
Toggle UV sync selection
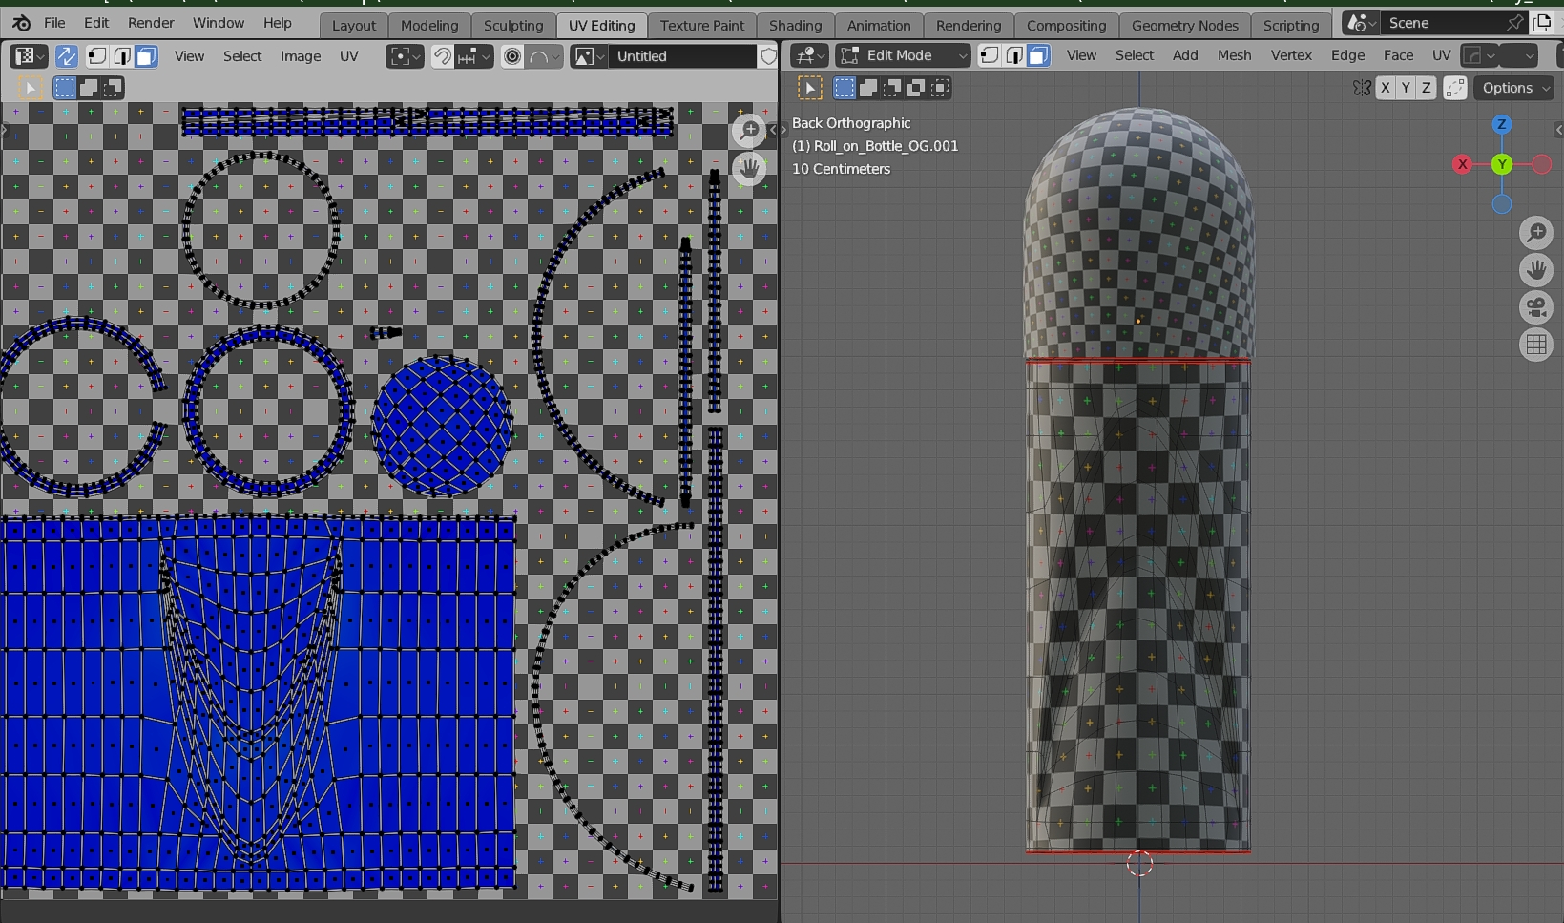(67, 56)
